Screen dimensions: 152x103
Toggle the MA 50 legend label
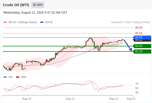(x=49, y=22)
